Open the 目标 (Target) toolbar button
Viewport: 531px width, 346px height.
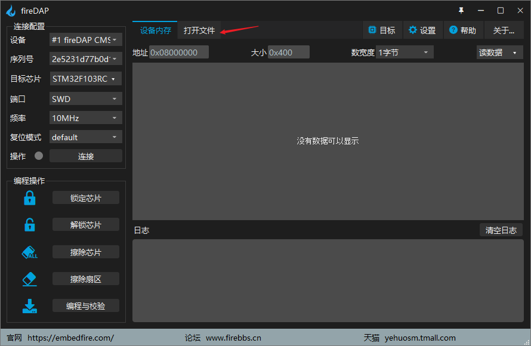pyautogui.click(x=382, y=30)
